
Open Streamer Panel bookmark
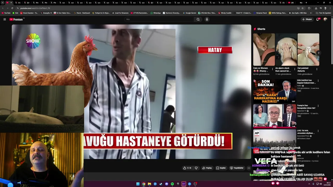tap(260, 13)
